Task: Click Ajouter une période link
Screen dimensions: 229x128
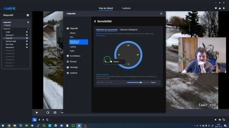Action: (102, 74)
